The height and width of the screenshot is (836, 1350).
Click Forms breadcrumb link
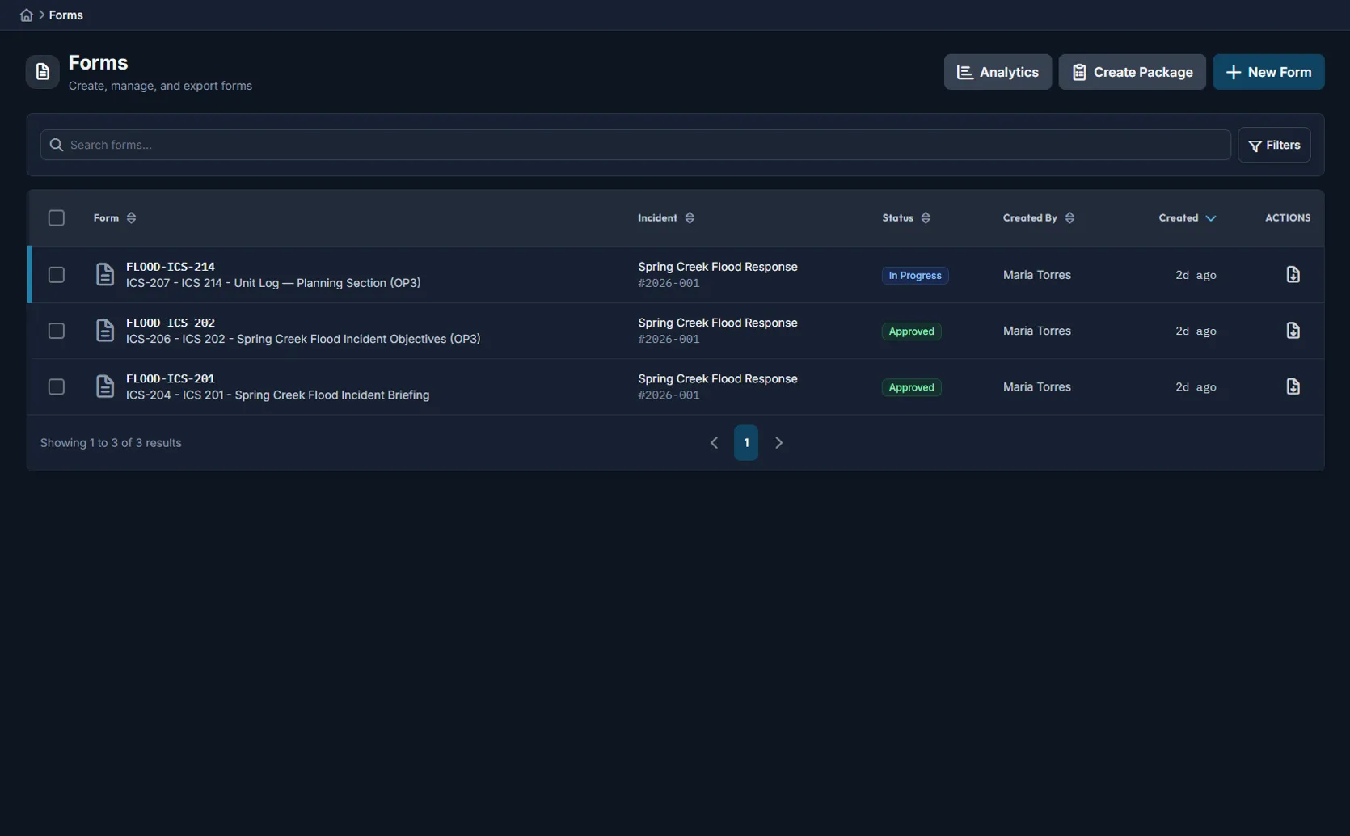click(66, 15)
